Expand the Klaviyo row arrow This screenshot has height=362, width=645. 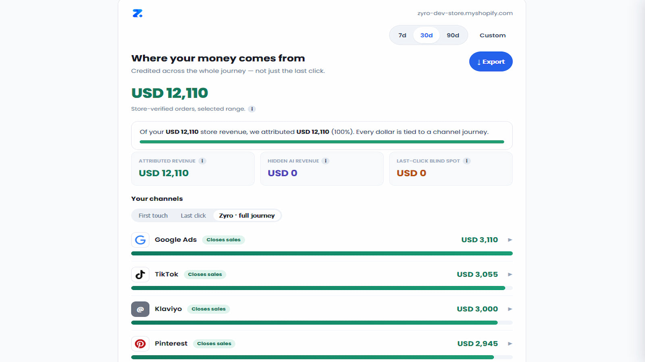click(510, 309)
